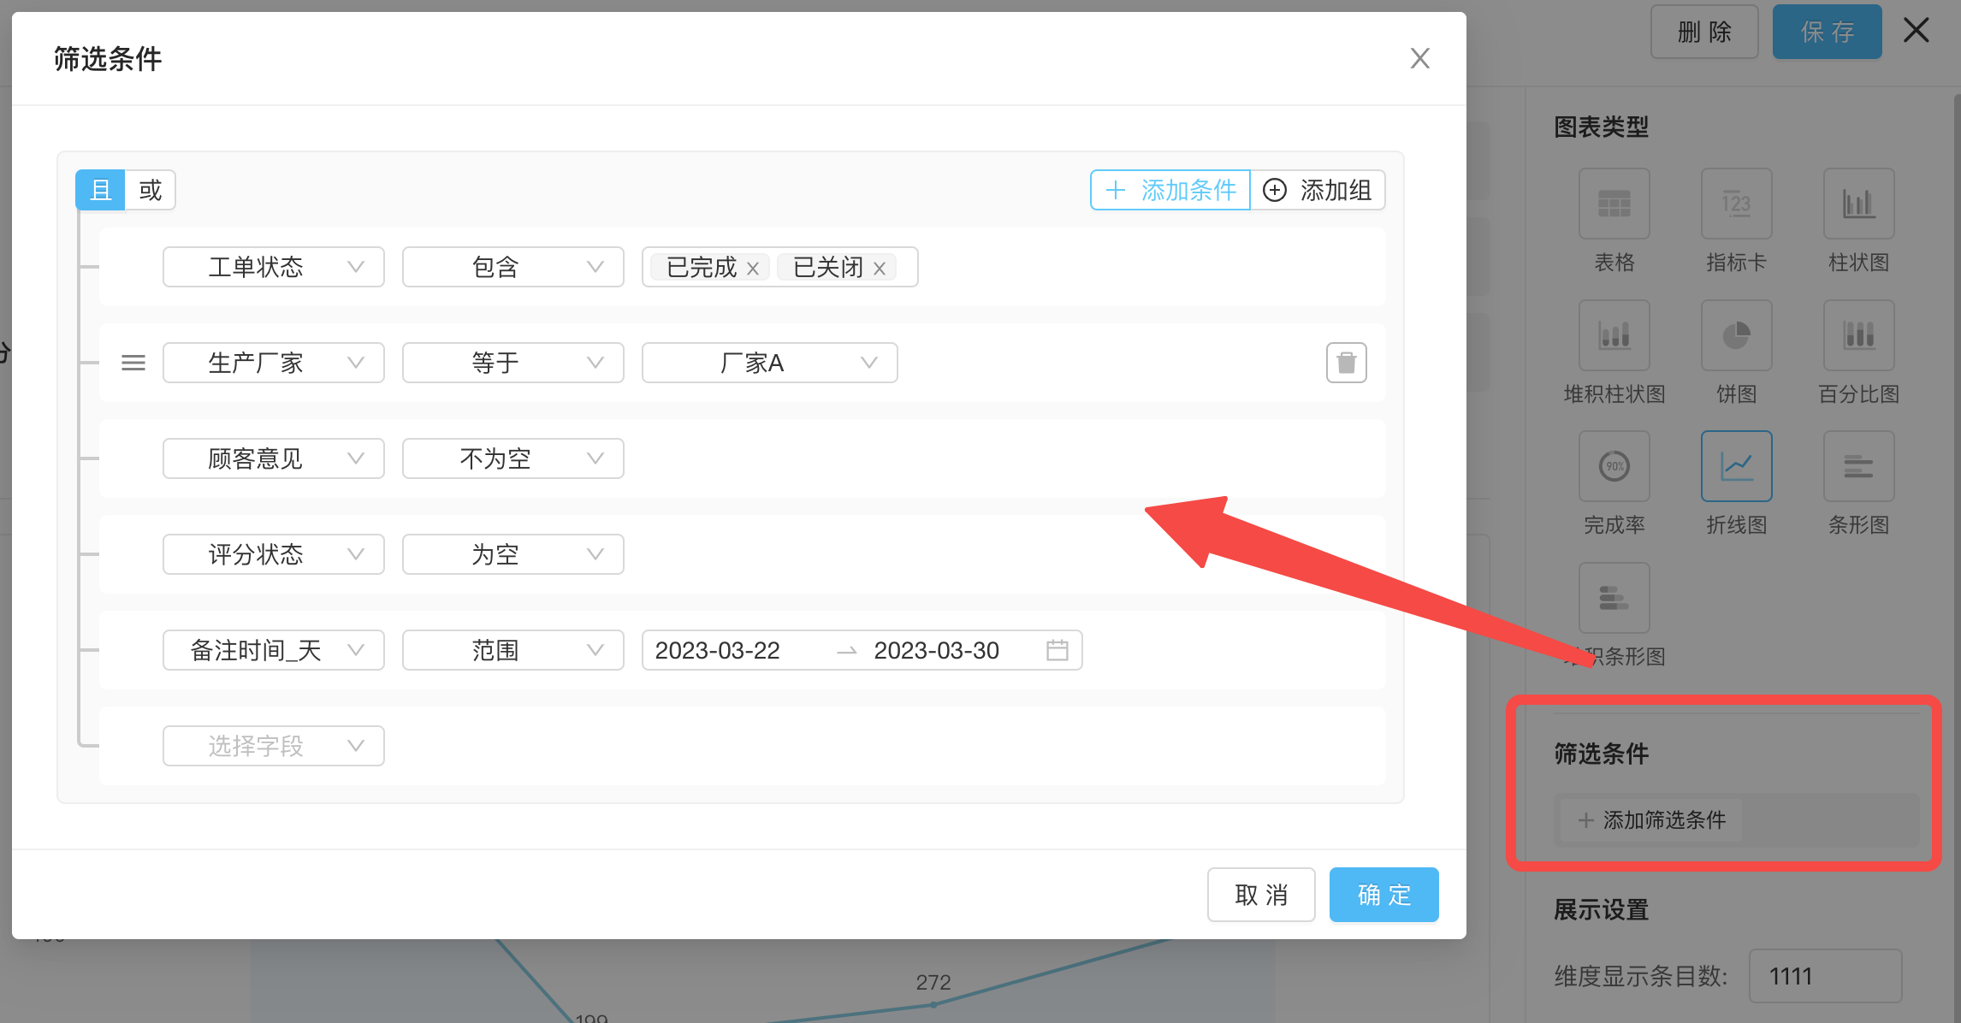This screenshot has height=1023, width=1961.
Task: Open the 顾客意见 field dropdown
Action: (x=273, y=458)
